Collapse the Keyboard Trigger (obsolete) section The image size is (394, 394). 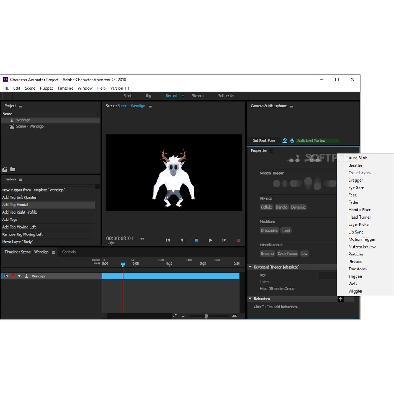tap(250, 267)
